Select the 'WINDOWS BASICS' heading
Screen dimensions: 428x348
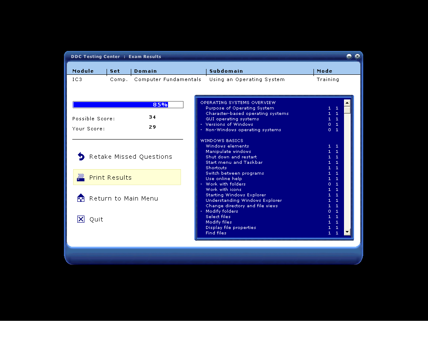click(x=222, y=140)
